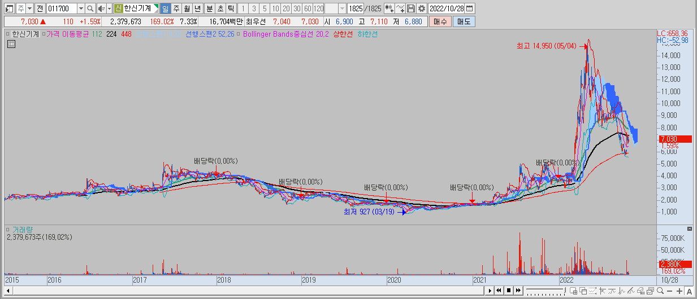Play the chart replay

[490, 291]
